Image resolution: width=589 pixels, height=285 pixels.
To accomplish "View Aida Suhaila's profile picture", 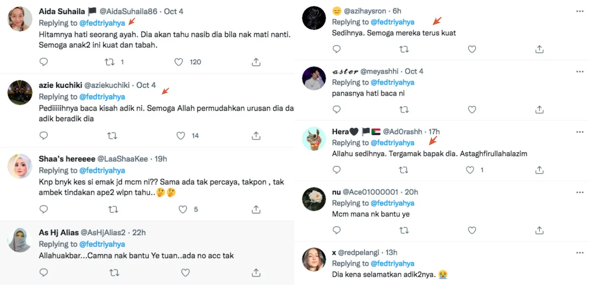I will (x=20, y=18).
